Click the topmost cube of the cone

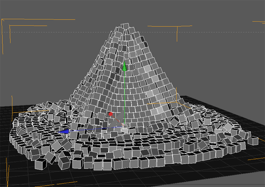coord(125,26)
